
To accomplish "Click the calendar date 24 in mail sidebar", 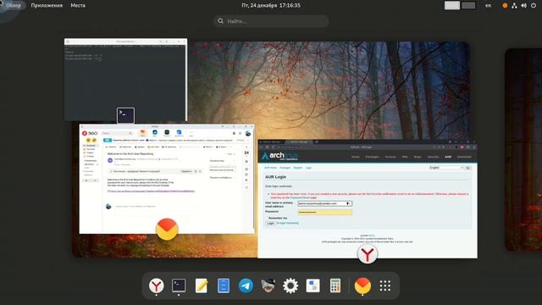I will pos(246,152).
